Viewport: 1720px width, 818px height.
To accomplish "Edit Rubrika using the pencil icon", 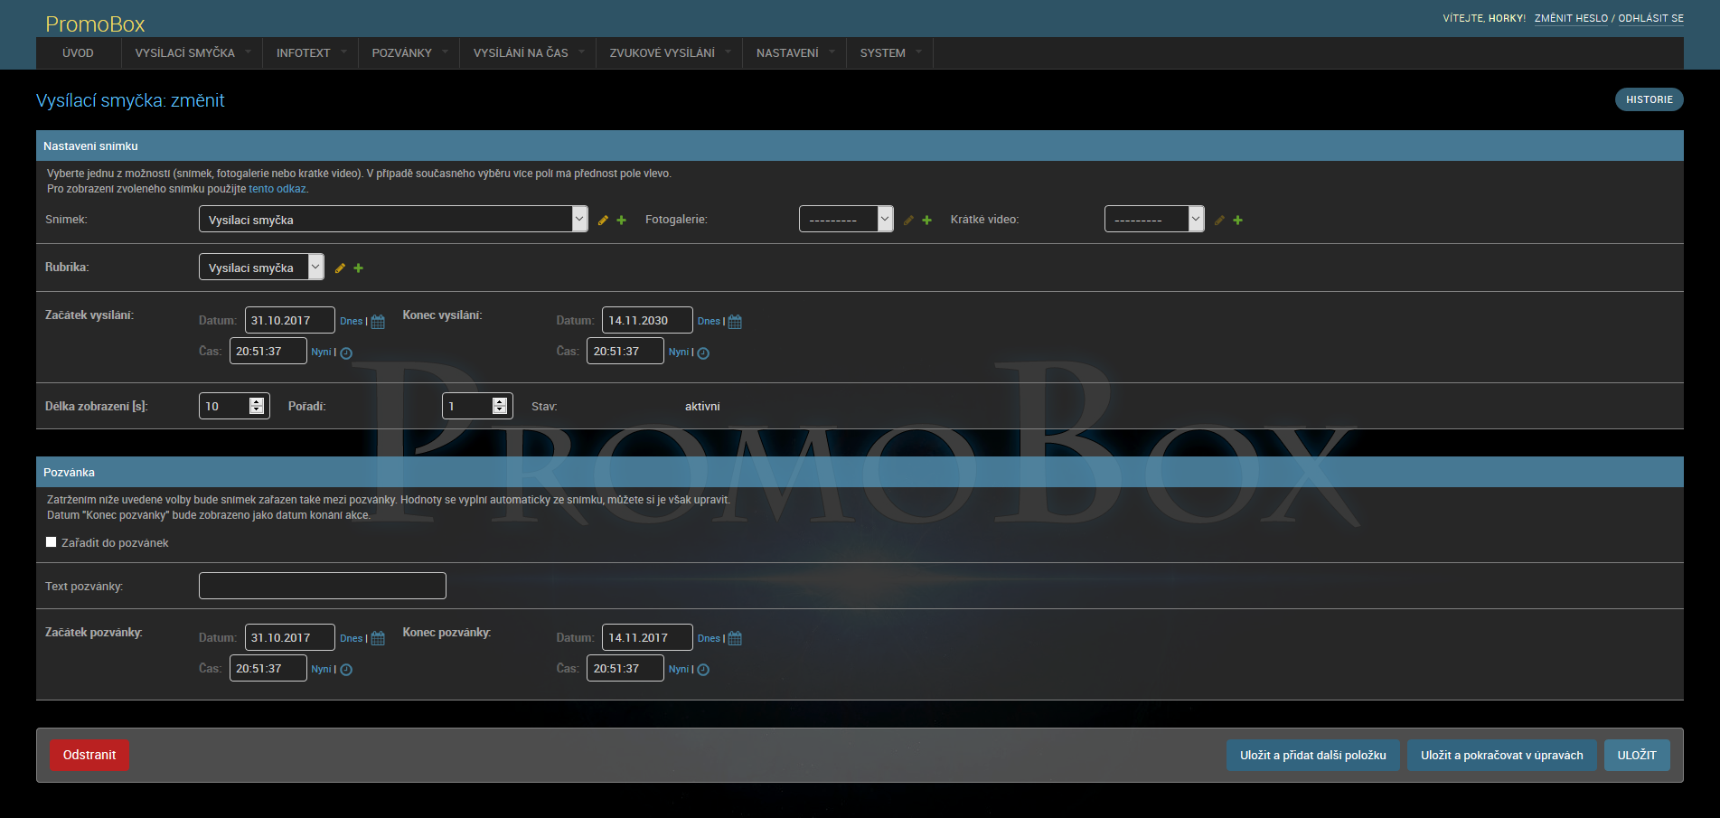I will (x=340, y=268).
